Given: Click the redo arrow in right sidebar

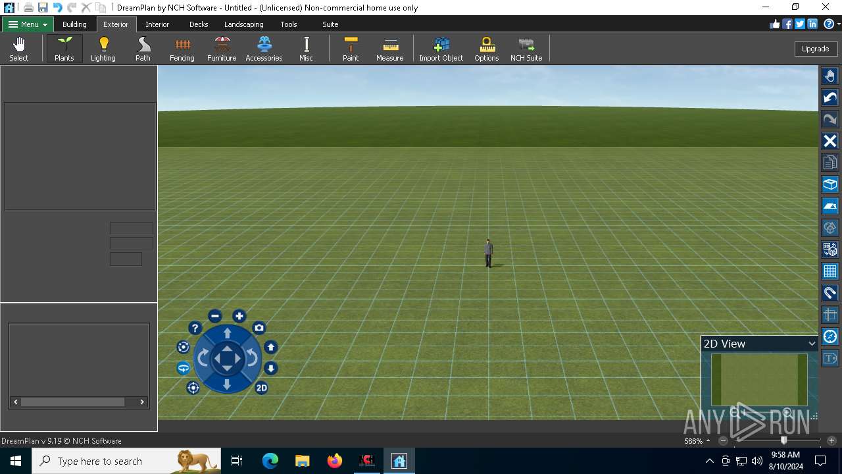Looking at the screenshot, I should [x=830, y=120].
